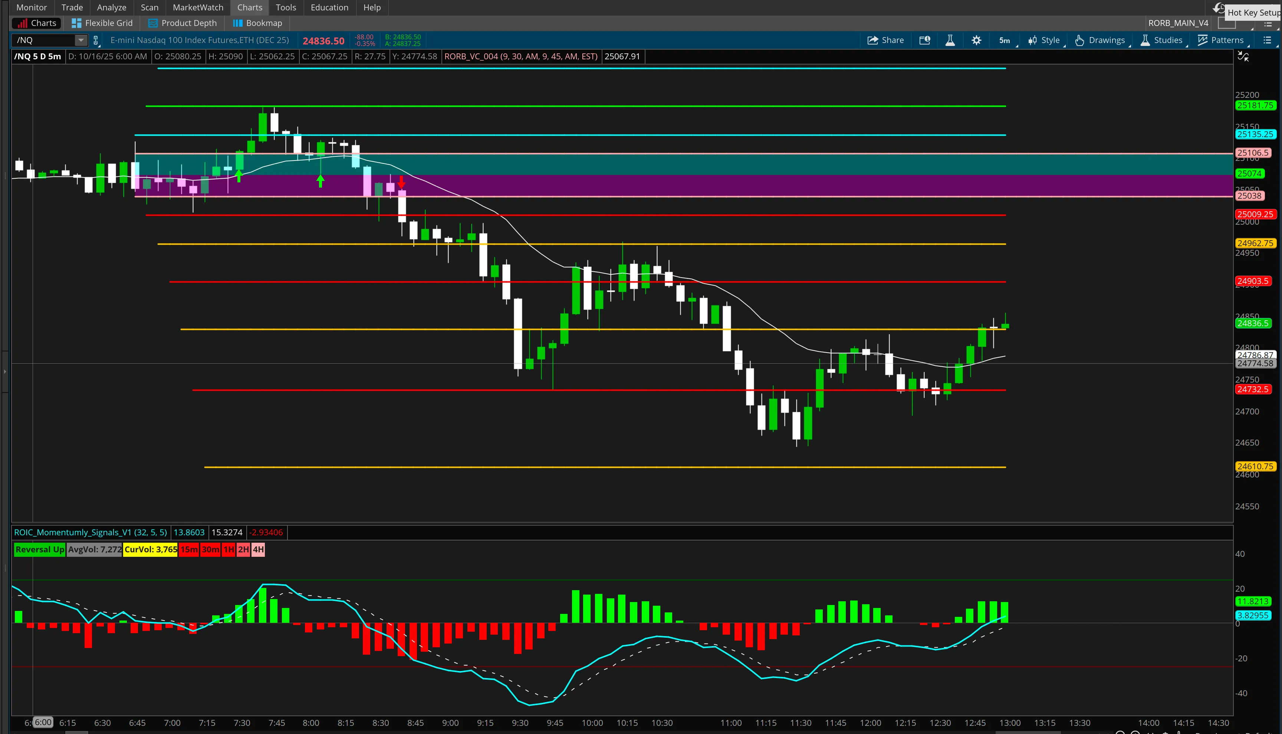Viewport: 1282px width, 734px height.
Task: Open the Patterns menu
Action: (1221, 40)
